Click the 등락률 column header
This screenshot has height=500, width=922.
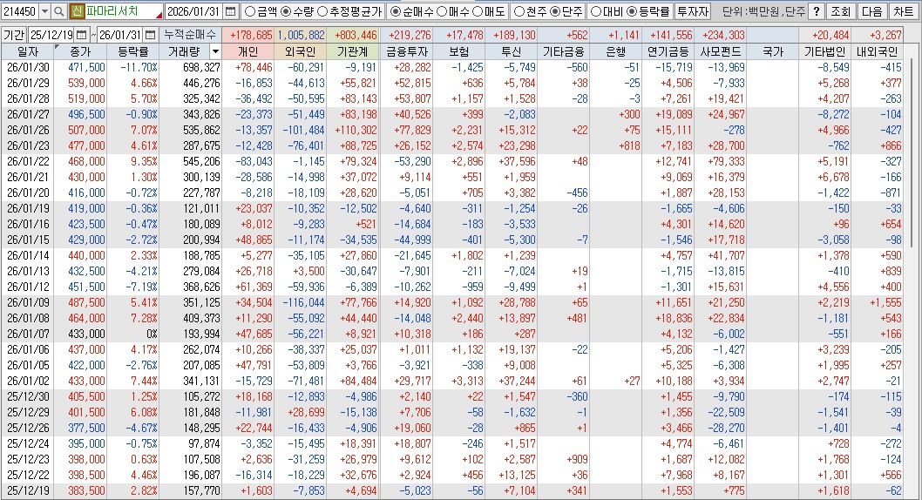132,51
